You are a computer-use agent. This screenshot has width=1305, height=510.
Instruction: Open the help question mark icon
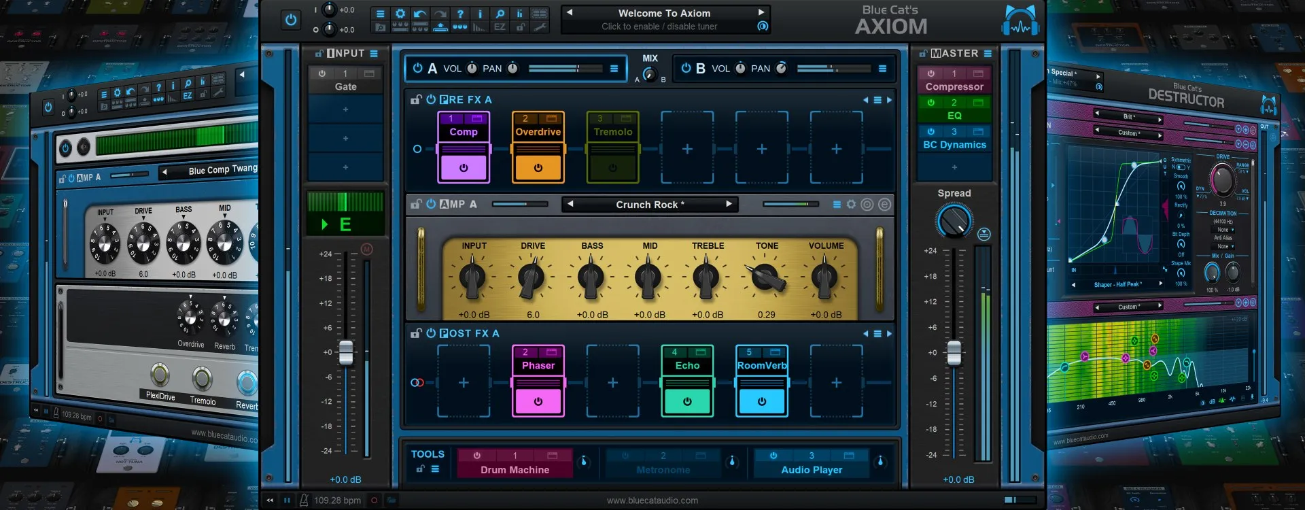coord(460,14)
